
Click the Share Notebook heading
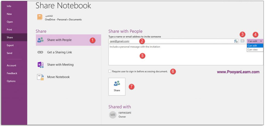(x=63, y=6)
